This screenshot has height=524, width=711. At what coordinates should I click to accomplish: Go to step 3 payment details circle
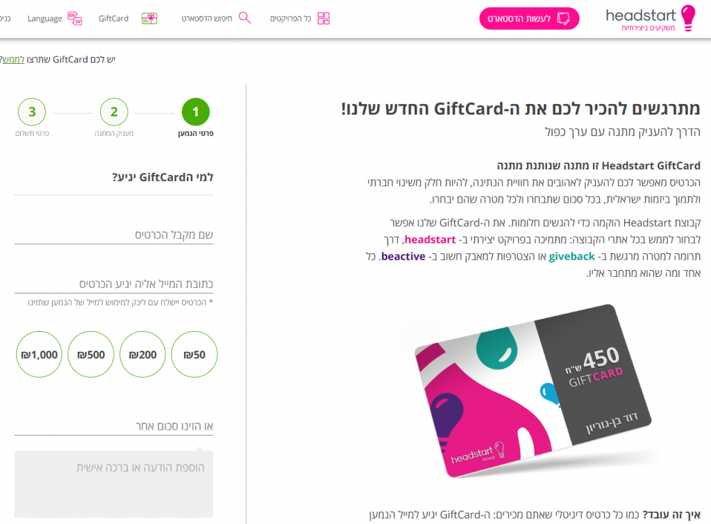click(32, 112)
